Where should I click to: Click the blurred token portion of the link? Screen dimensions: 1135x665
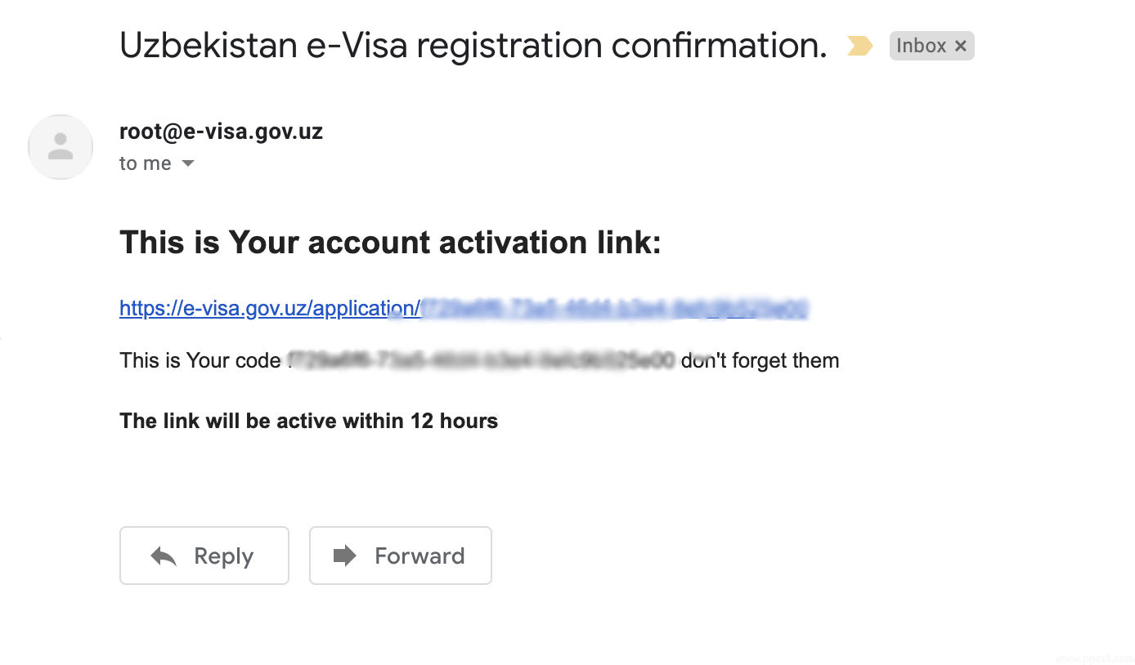tap(613, 309)
